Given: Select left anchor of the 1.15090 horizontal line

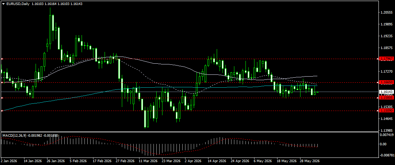Looking at the screenshot, I should click(x=2, y=110).
